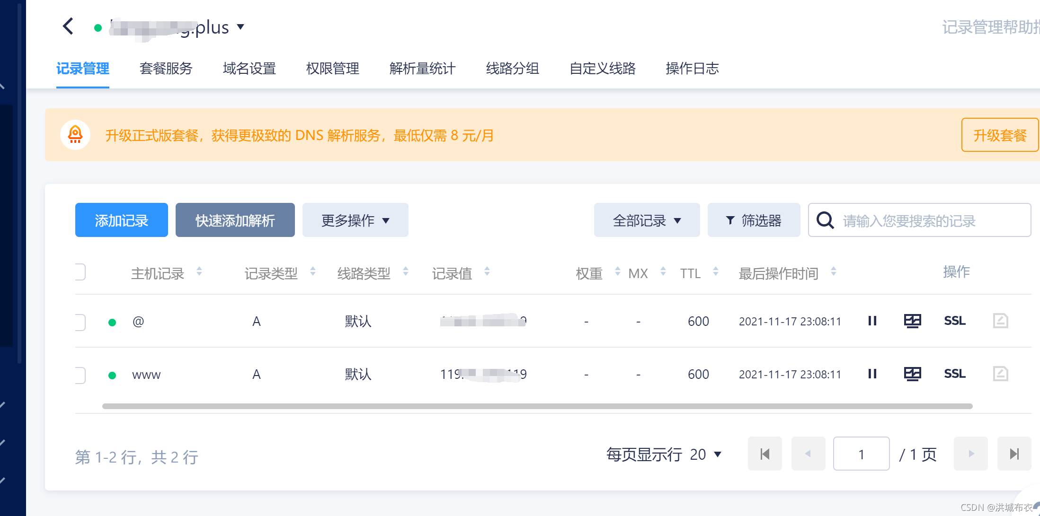Expand the 更多操作 dropdown
The height and width of the screenshot is (516, 1040).
pos(355,220)
